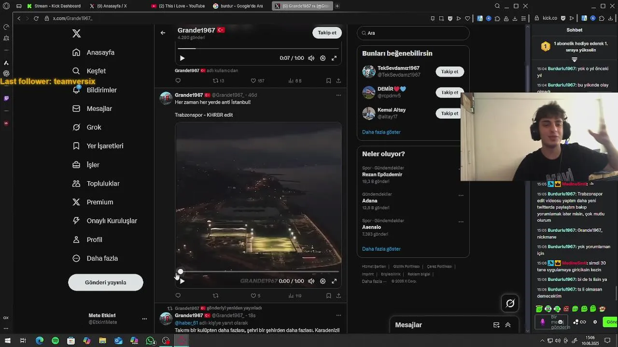Click the @haber_61 mention link
The image size is (618, 347).
pyautogui.click(x=186, y=323)
